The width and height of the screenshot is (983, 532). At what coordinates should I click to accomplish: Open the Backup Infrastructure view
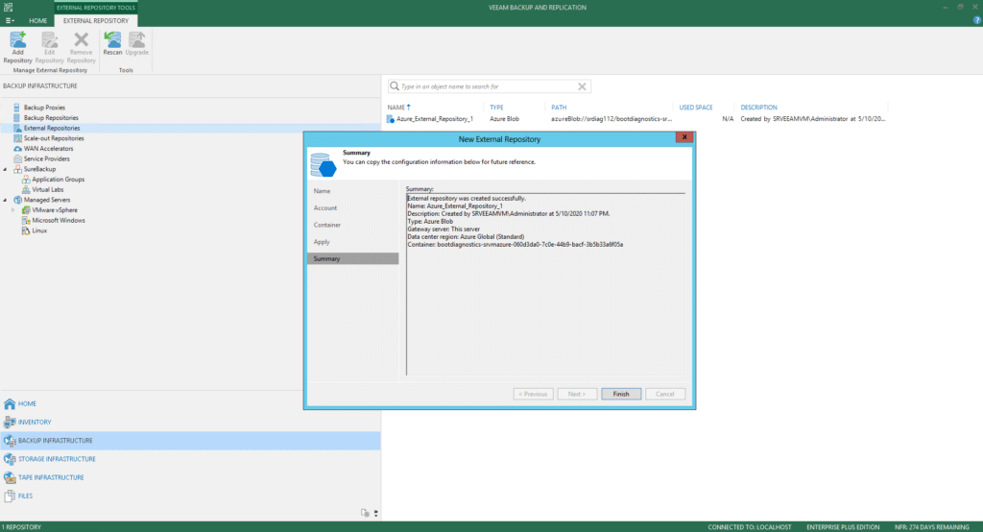[x=190, y=441]
